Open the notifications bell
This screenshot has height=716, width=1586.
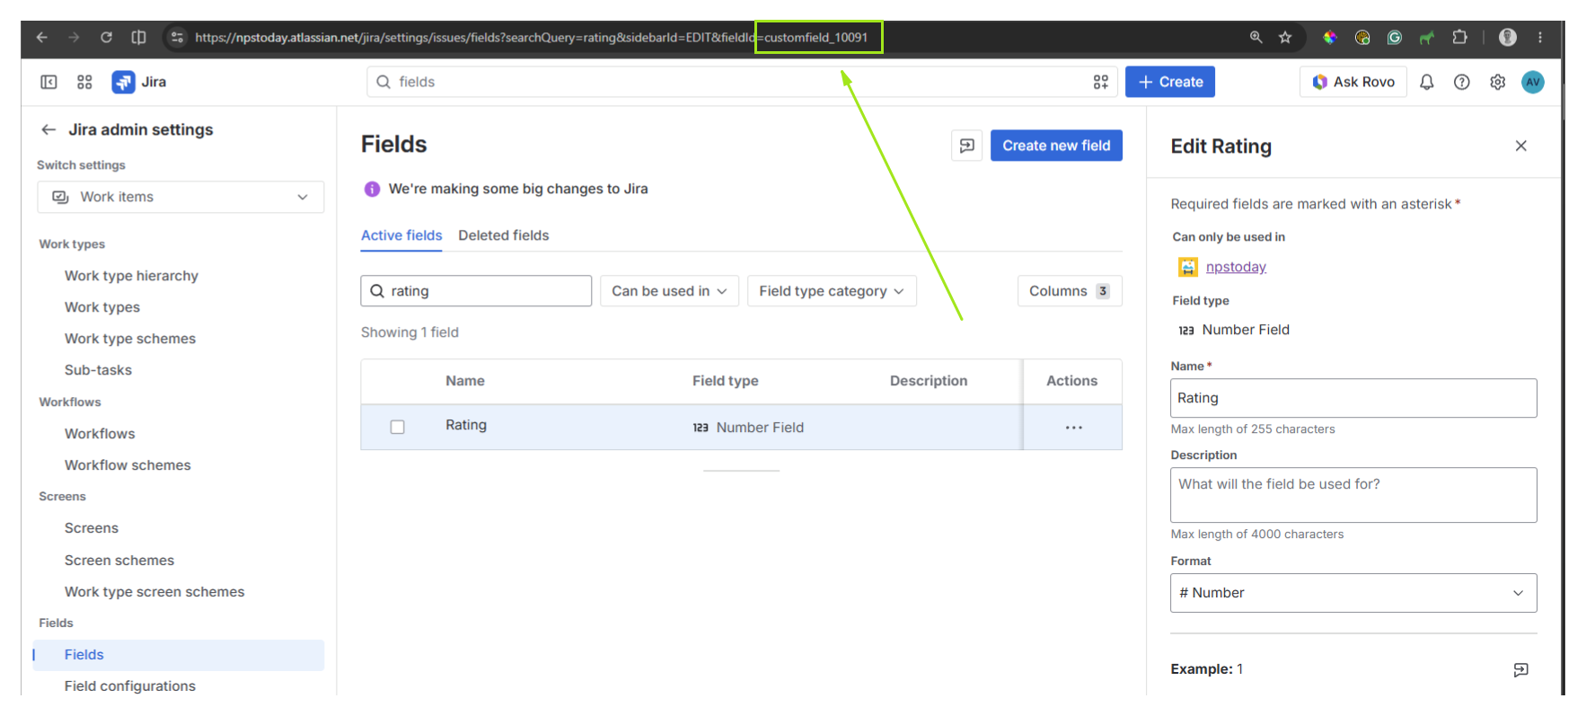click(x=1426, y=82)
